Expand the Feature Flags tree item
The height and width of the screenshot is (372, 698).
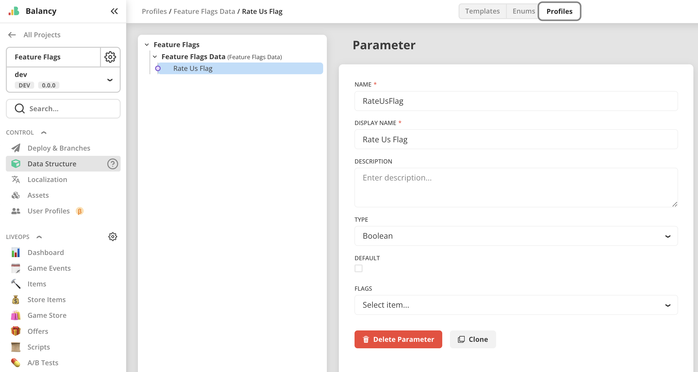click(147, 44)
